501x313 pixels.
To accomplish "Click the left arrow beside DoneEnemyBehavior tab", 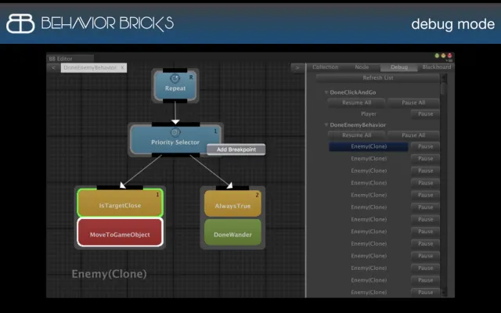I will 54,68.
